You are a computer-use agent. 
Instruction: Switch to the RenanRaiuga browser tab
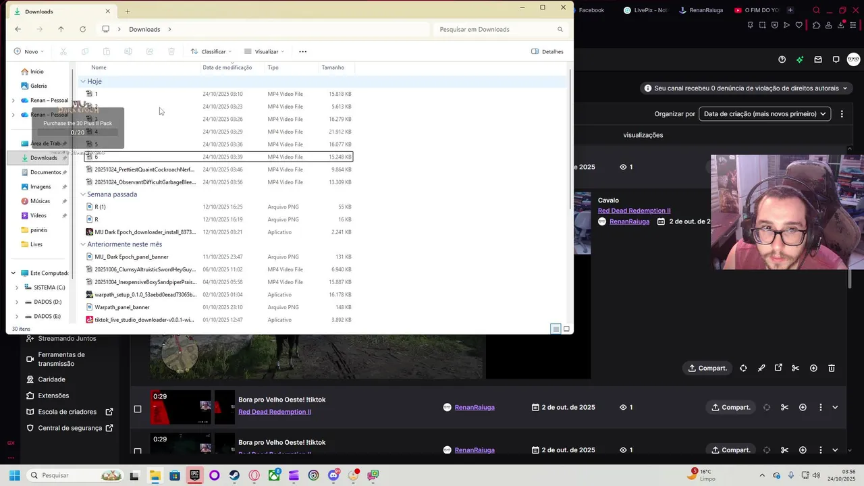pos(701,10)
